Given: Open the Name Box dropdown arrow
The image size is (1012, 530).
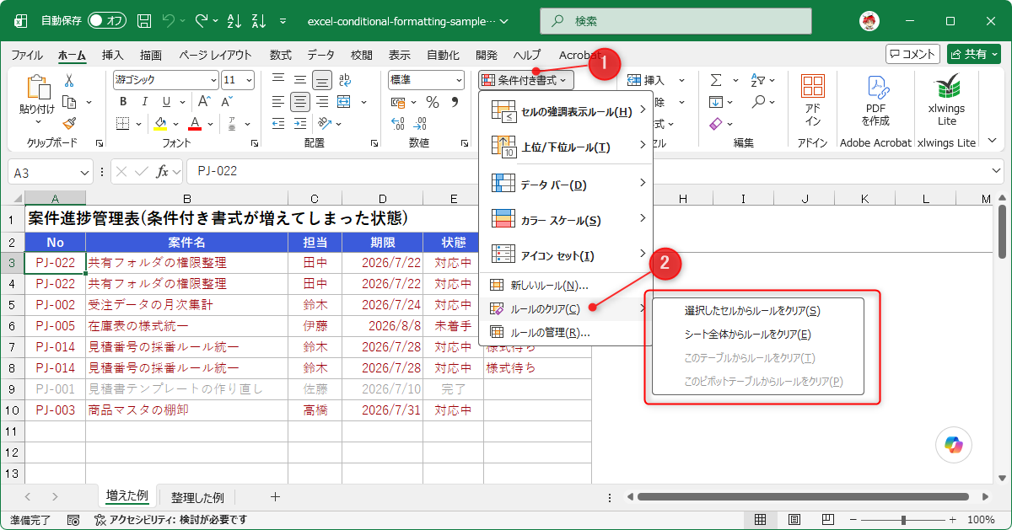Looking at the screenshot, I should coord(84,172).
